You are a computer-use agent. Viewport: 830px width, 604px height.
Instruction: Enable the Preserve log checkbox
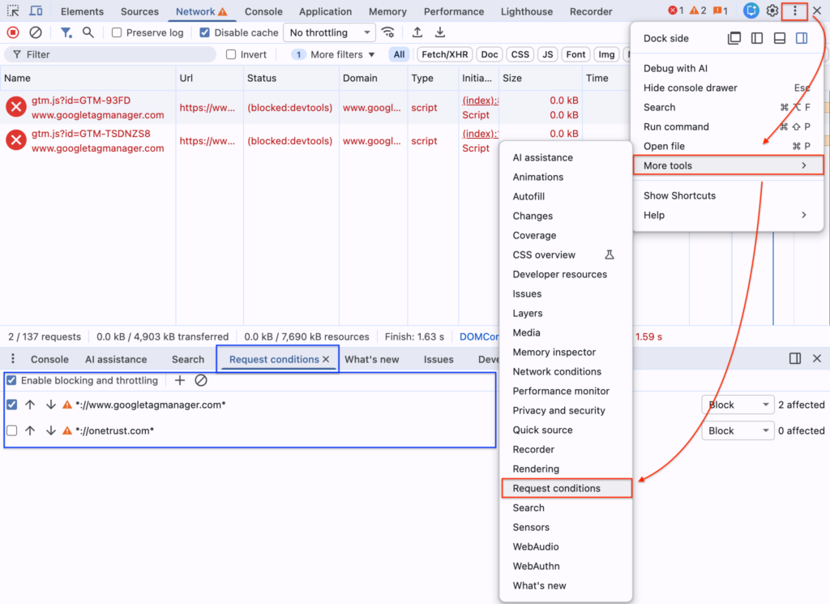pyautogui.click(x=117, y=32)
